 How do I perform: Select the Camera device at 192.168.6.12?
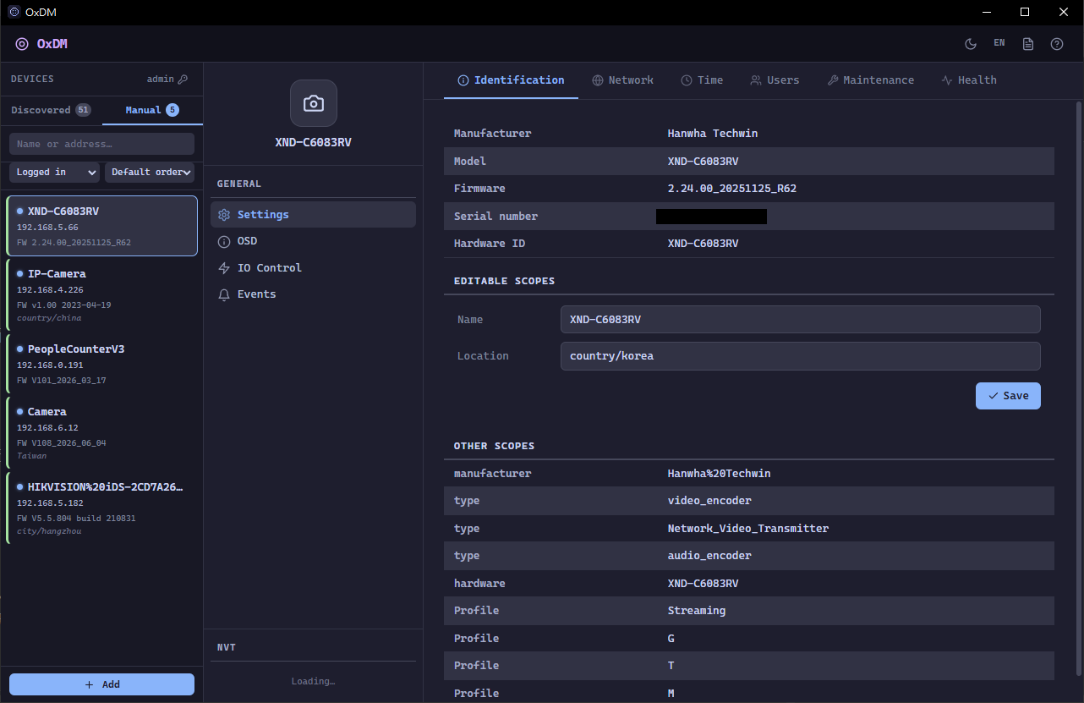point(101,433)
